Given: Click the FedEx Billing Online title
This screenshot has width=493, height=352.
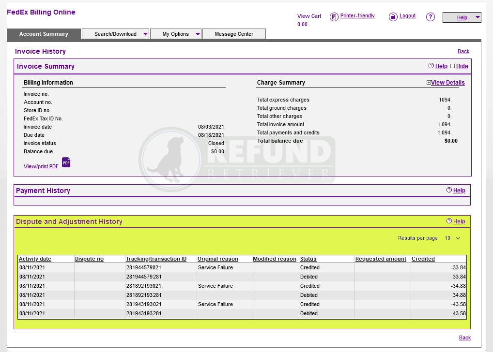Looking at the screenshot, I should point(41,12).
